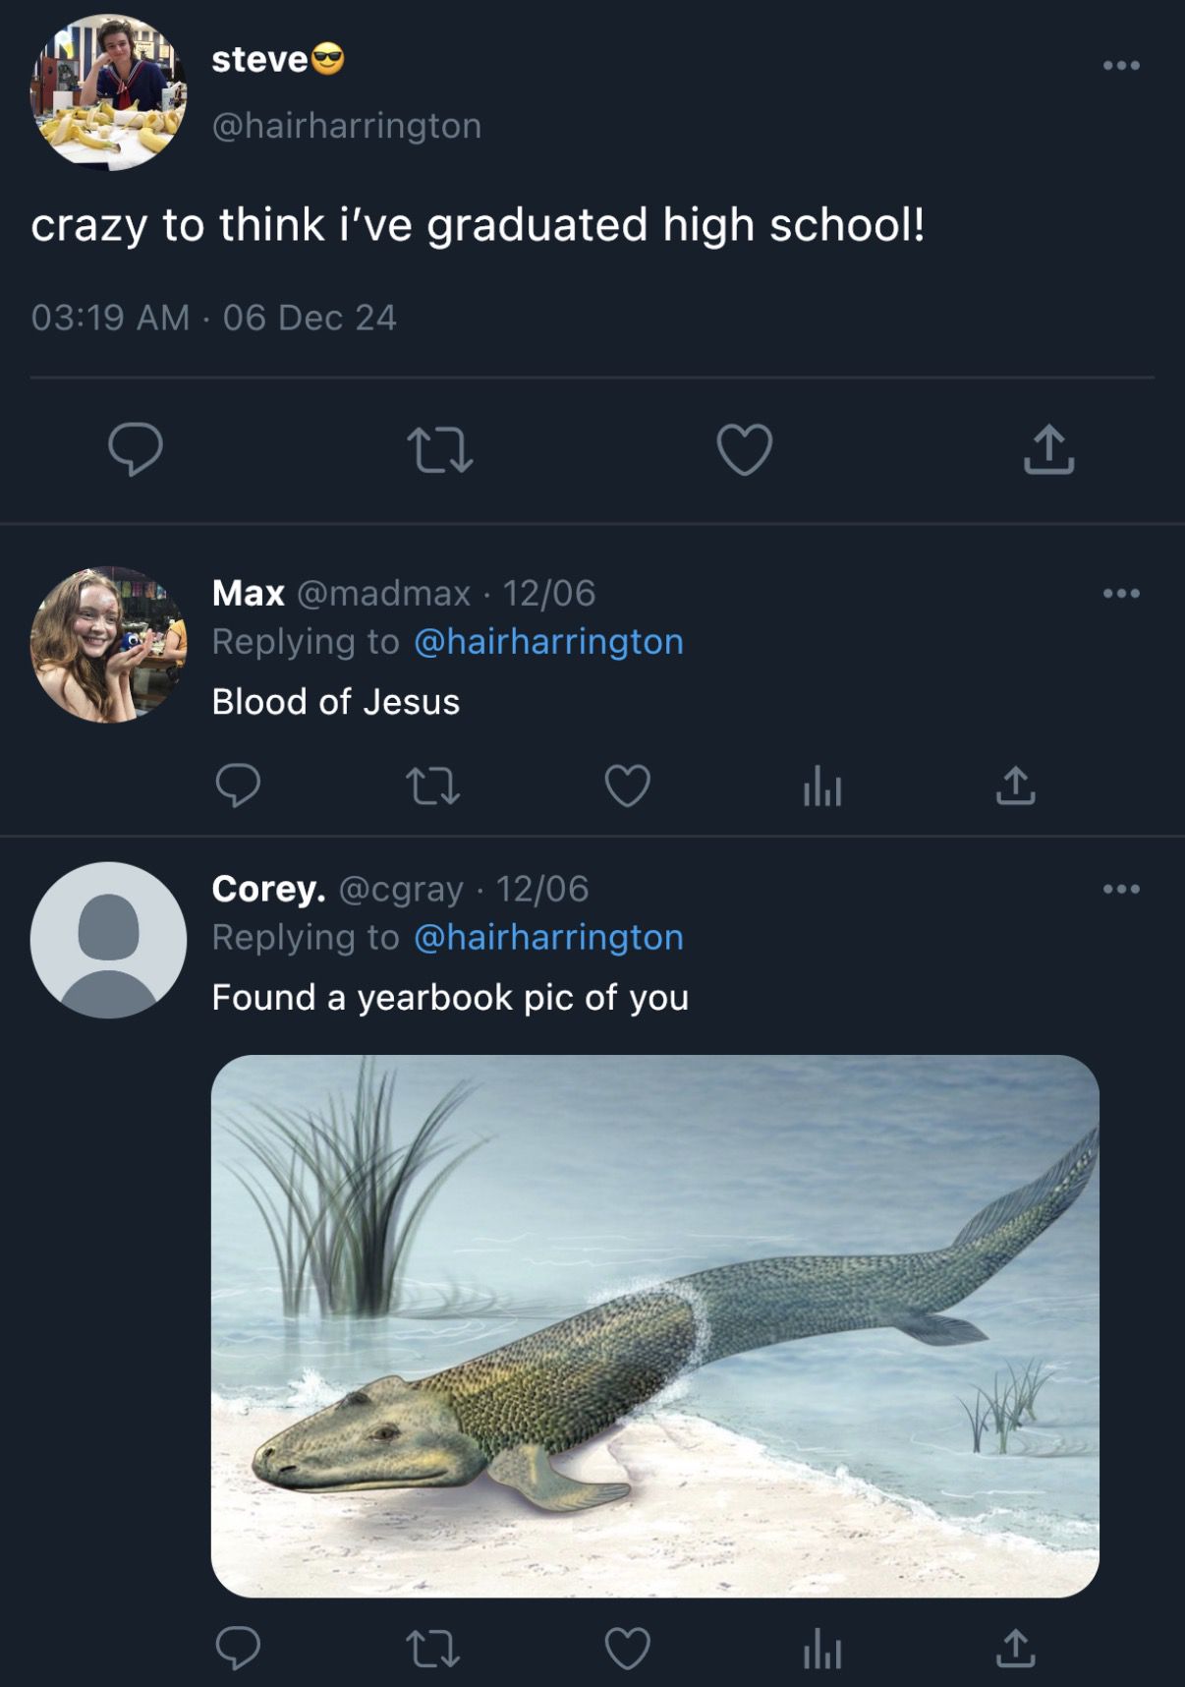This screenshot has height=1687, width=1185.
Task: View analytics on Corey's reply
Action: [x=821, y=1649]
